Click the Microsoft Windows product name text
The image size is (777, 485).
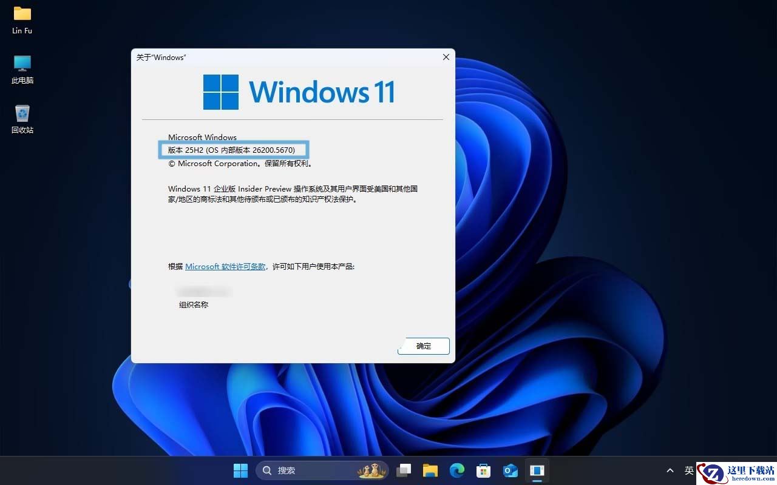(203, 138)
